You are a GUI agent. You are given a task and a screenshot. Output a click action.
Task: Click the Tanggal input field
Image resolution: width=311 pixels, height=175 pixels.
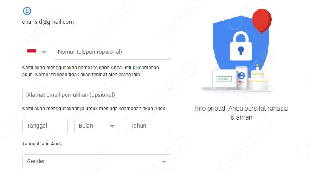[45, 126]
